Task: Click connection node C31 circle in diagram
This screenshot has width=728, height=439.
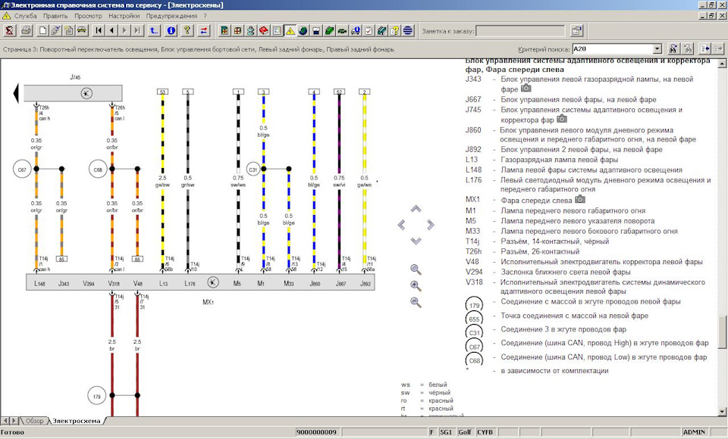Action: [253, 170]
